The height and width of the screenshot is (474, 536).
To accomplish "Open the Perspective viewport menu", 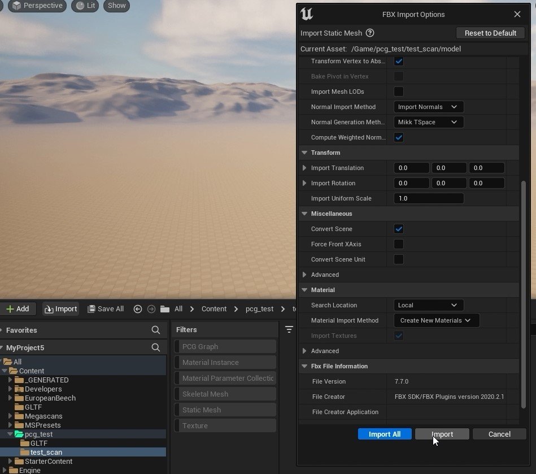I will tap(37, 6).
